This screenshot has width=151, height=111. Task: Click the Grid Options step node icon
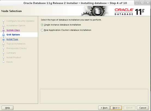tap(4, 35)
